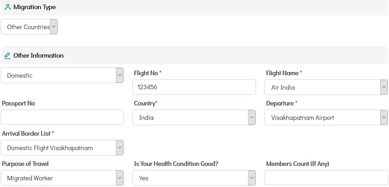Click the Flight Name label

point(282,73)
